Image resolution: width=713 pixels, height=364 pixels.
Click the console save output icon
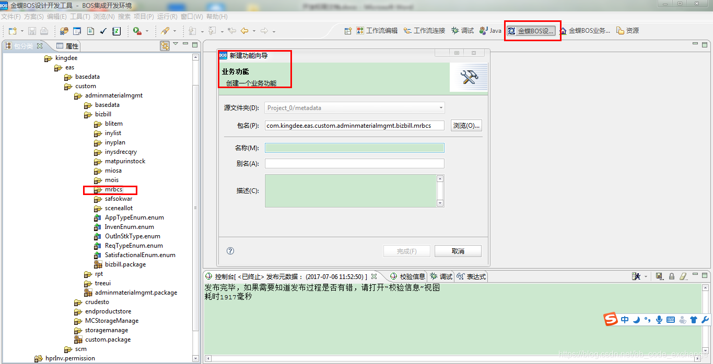(x=660, y=276)
